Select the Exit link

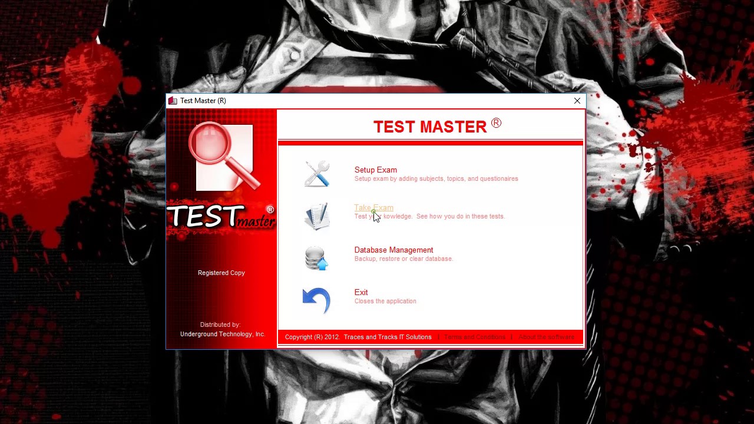361,292
